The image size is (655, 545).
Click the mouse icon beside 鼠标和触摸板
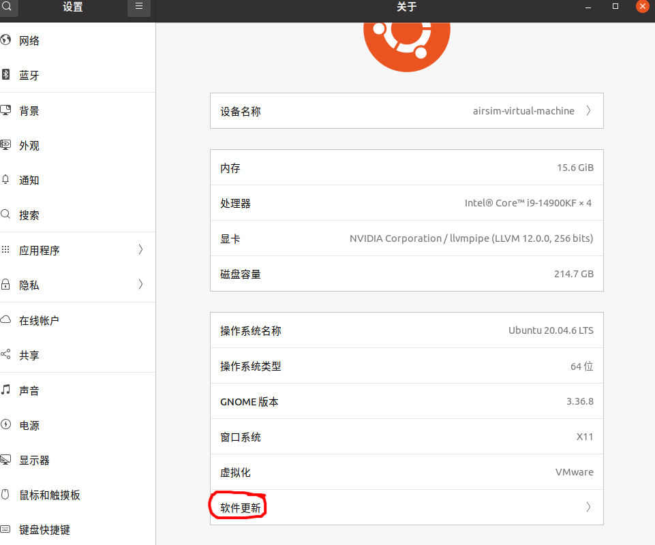(5, 495)
